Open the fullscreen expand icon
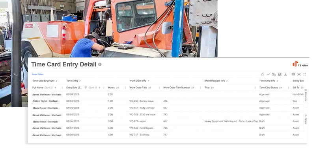Viewport: 319px width, 150px height. pyautogui.click(x=305, y=74)
